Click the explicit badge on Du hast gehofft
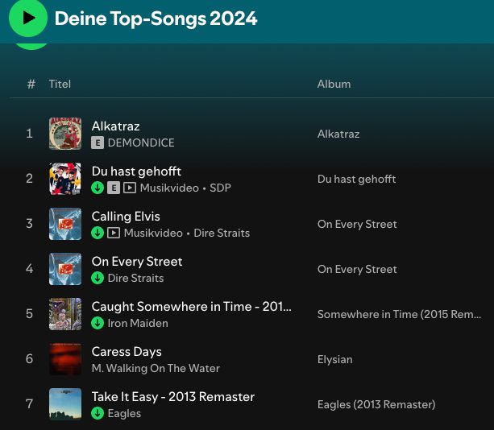This screenshot has height=430, width=494. pyautogui.click(x=114, y=188)
